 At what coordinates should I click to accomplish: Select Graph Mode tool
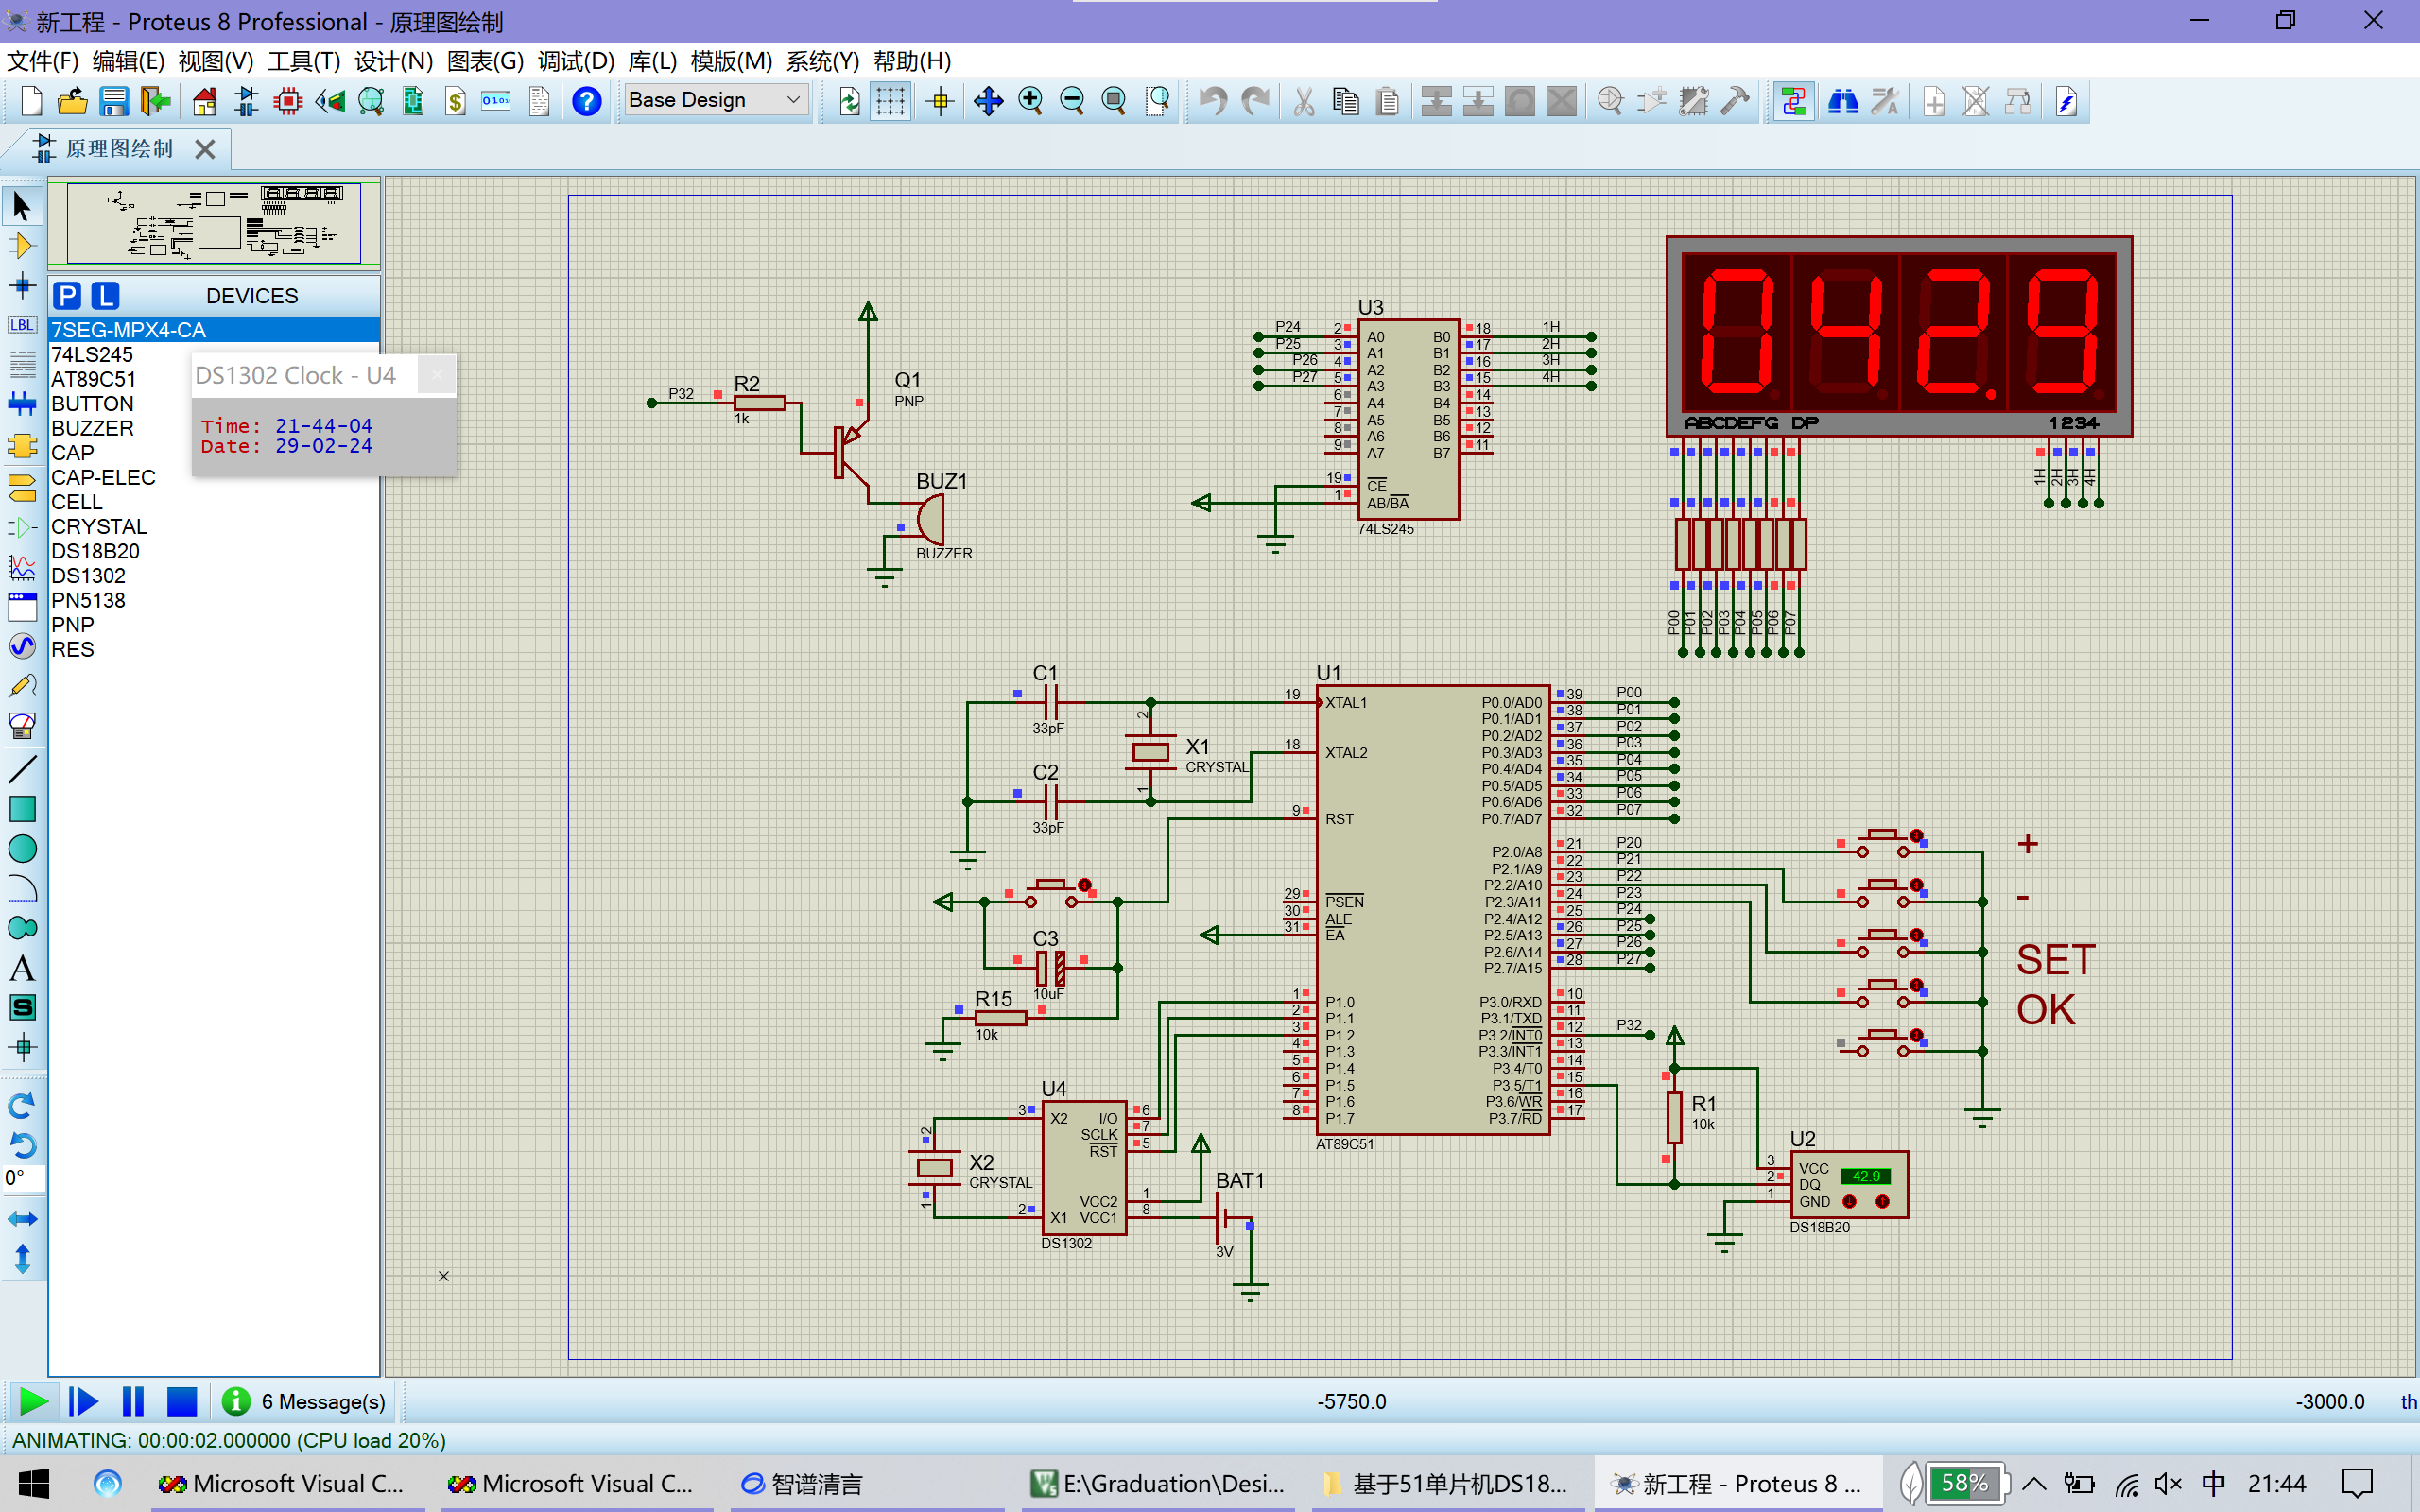coord(22,567)
